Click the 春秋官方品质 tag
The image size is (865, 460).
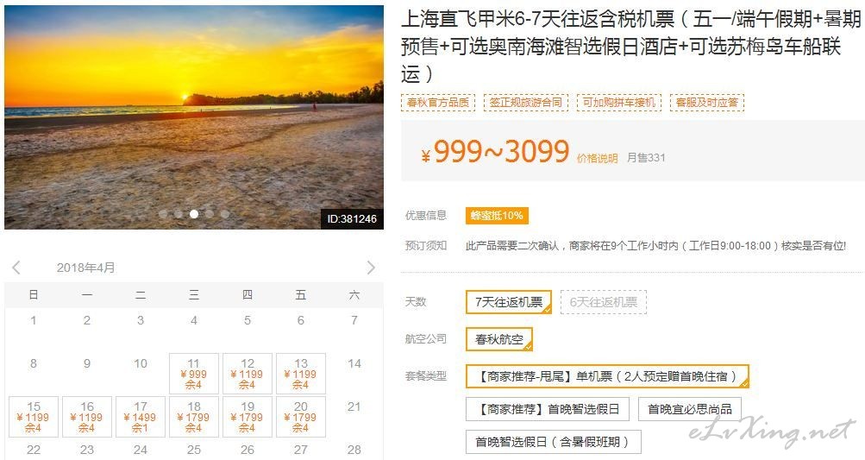(437, 102)
